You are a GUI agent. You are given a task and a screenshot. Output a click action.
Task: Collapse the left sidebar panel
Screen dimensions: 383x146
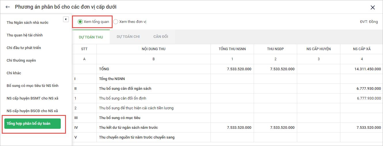[x=66, y=19]
